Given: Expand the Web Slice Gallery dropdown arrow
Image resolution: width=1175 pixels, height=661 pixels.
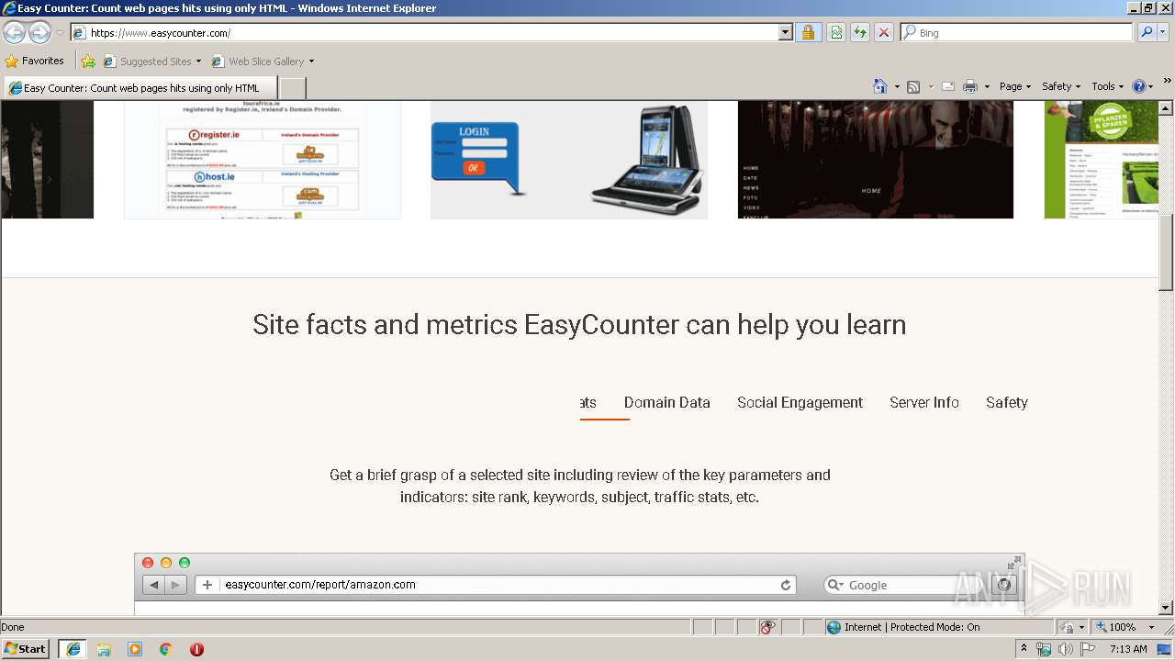Looking at the screenshot, I should 311,62.
